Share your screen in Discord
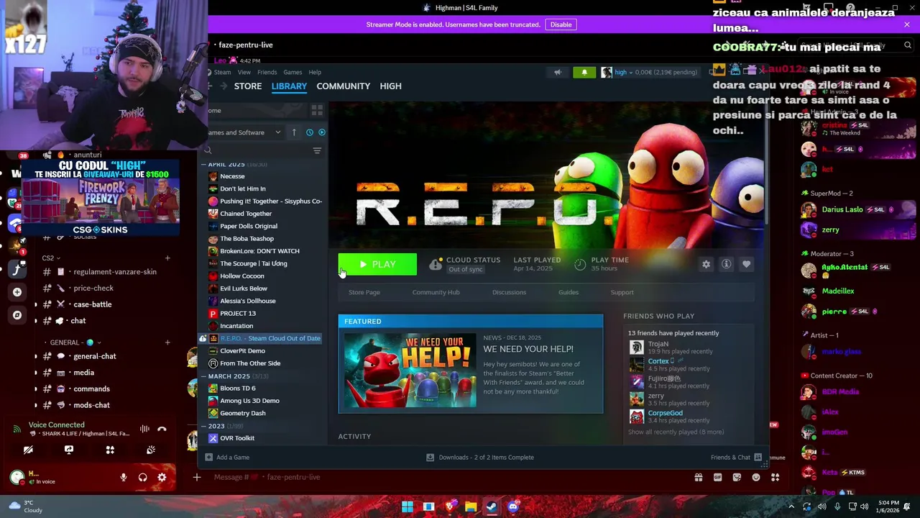Viewport: 920px width, 518px height. coord(69,450)
